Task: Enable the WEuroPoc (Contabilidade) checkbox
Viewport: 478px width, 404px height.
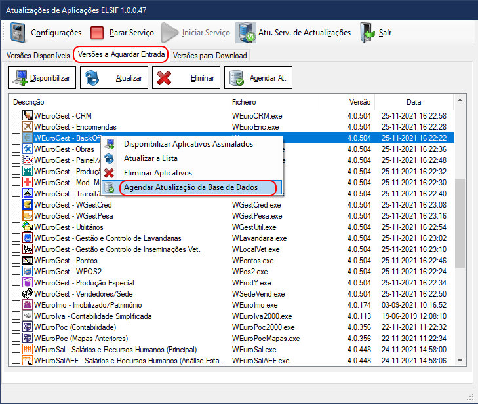Action: [x=16, y=327]
